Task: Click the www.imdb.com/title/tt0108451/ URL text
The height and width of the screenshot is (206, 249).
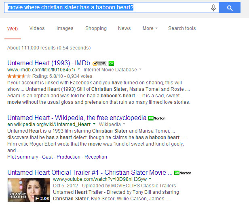Action: [x=41, y=70]
